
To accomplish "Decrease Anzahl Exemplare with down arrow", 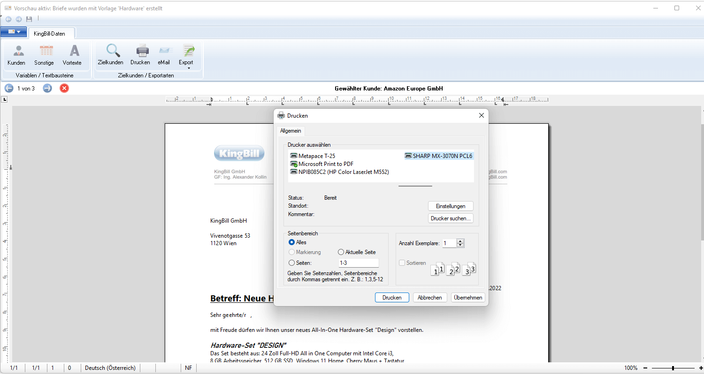I will tap(460, 245).
